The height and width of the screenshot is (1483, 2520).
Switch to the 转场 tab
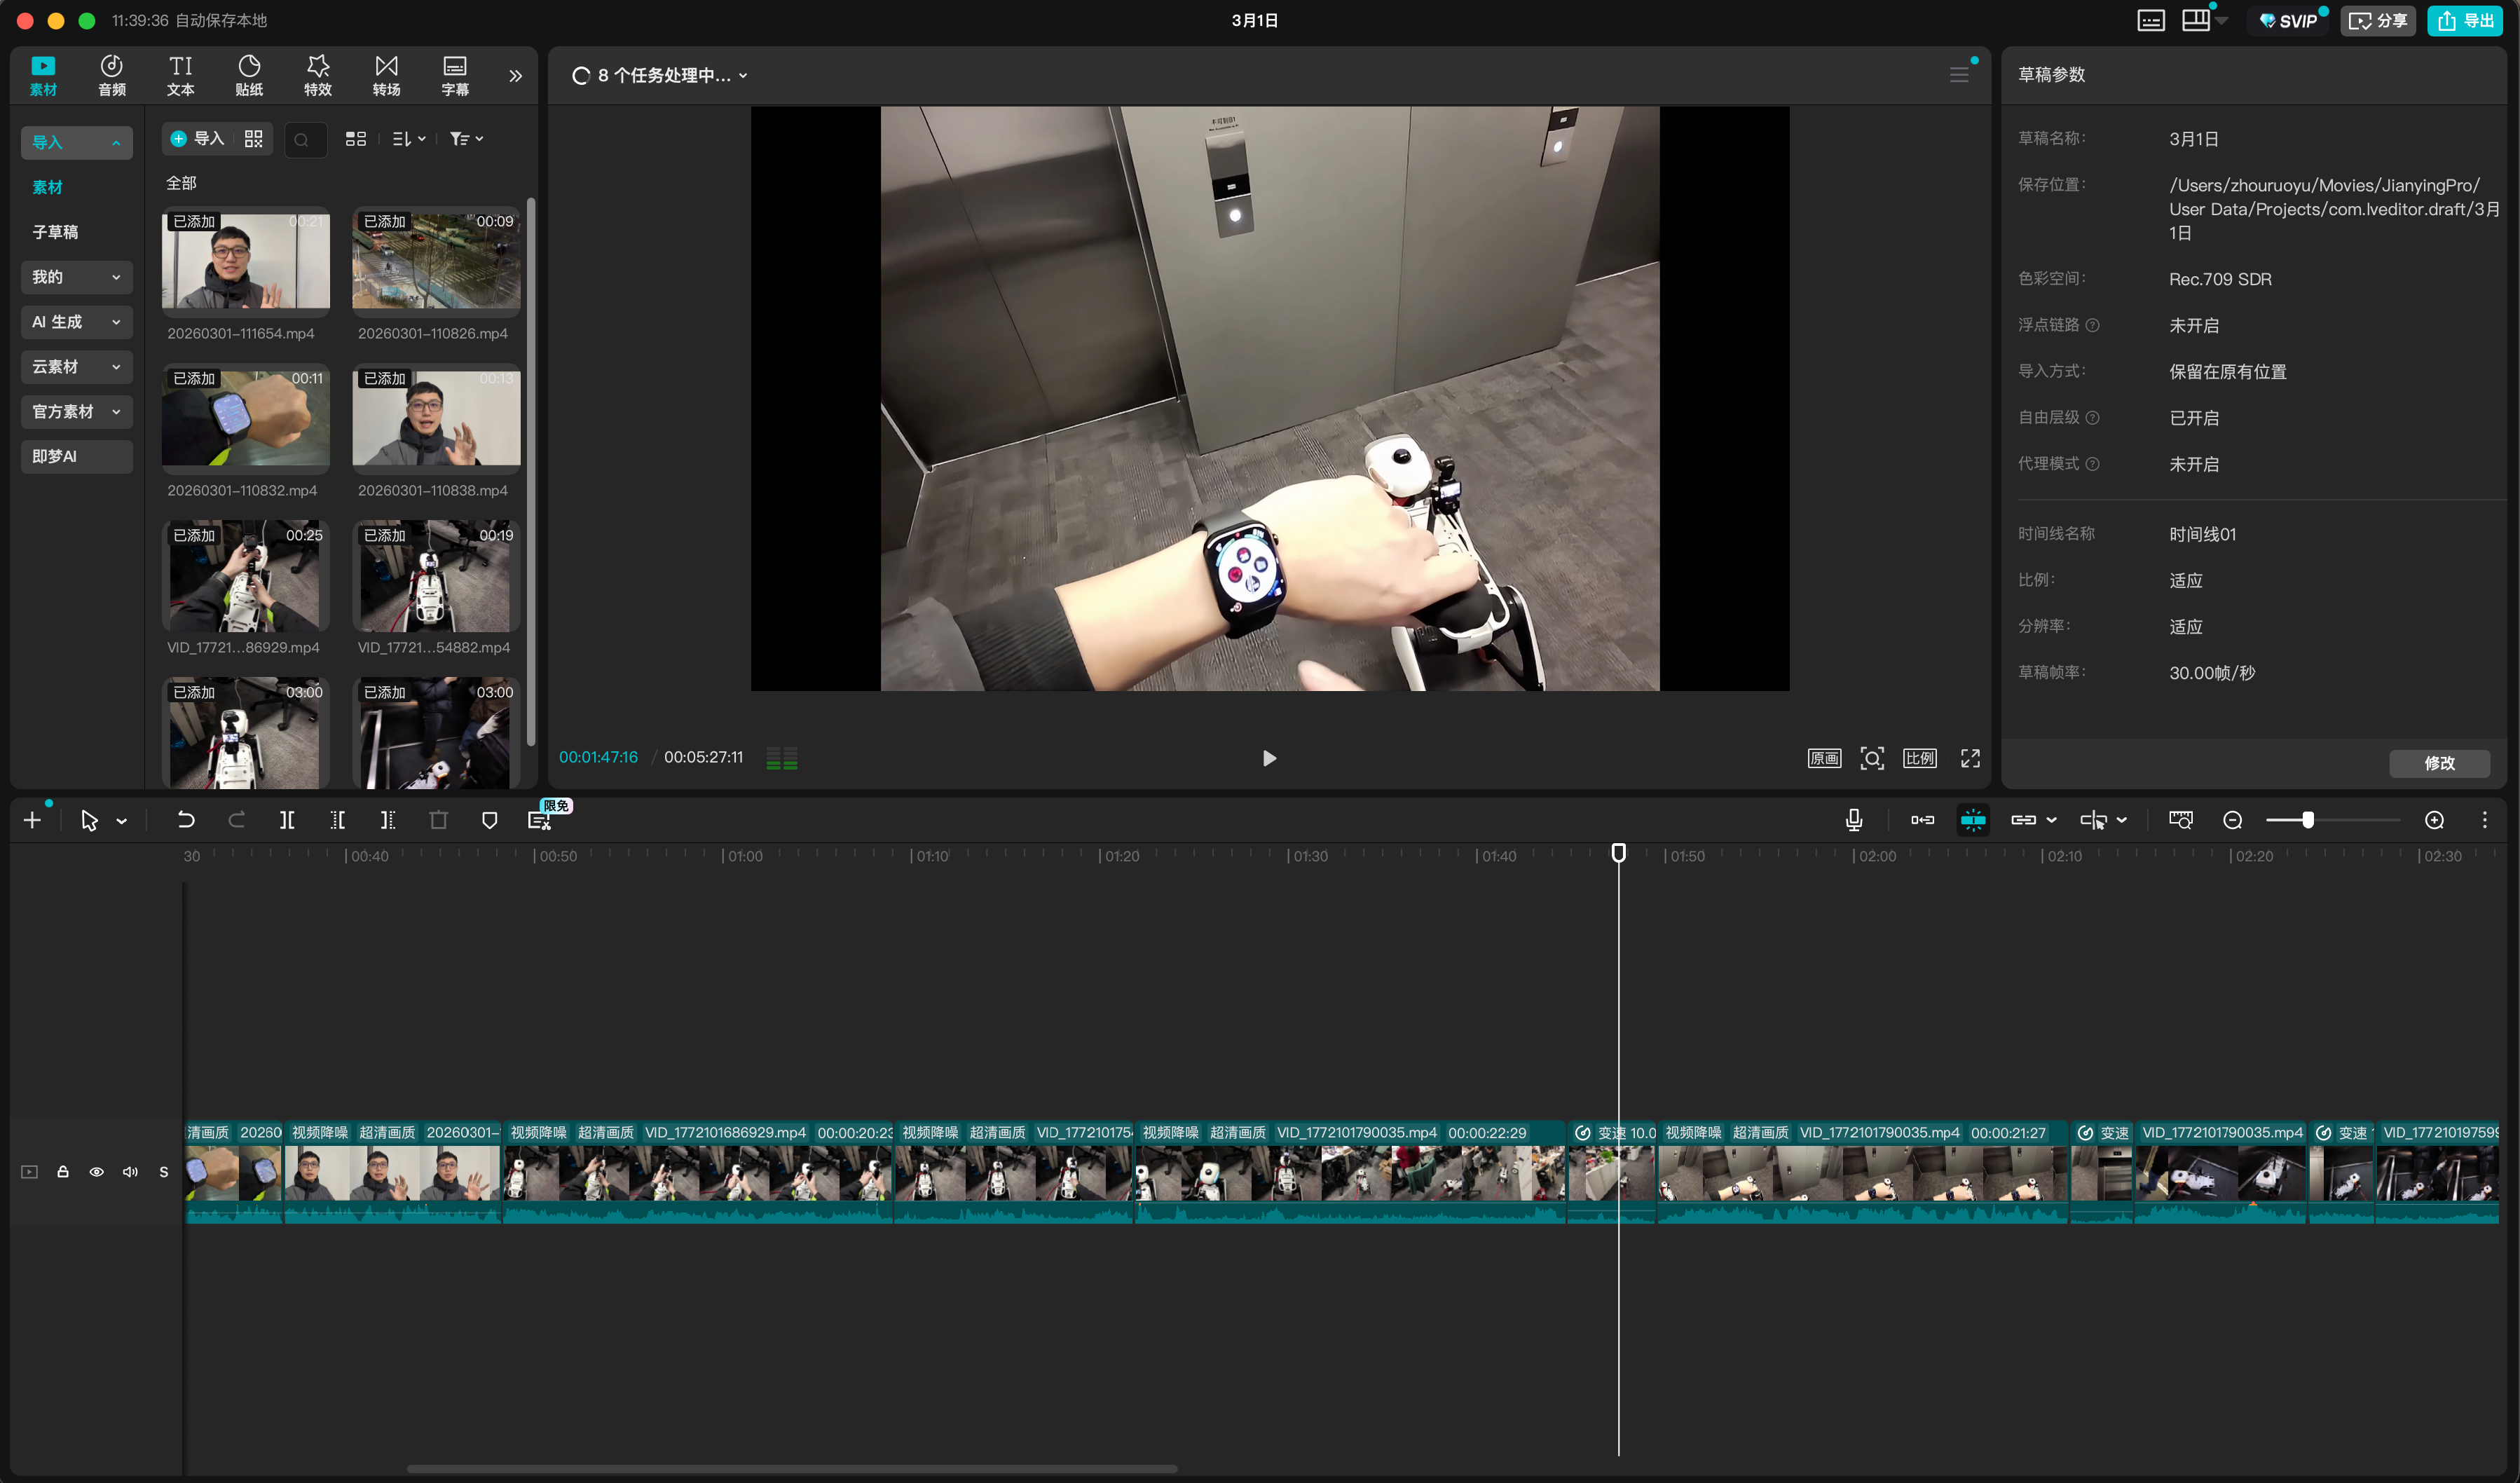tap(386, 76)
